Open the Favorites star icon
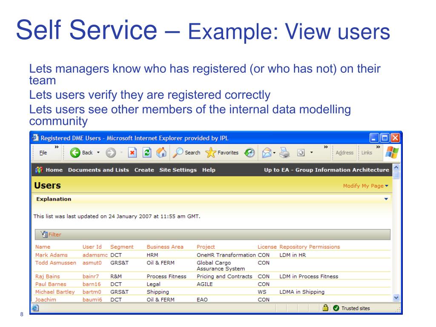 tap(210, 152)
